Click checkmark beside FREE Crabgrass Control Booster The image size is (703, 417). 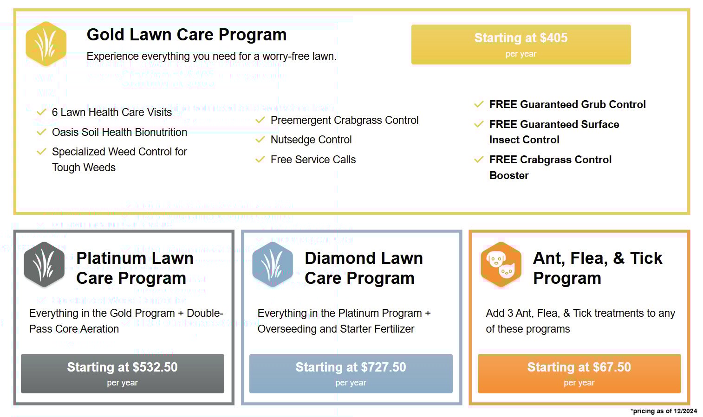pyautogui.click(x=479, y=160)
